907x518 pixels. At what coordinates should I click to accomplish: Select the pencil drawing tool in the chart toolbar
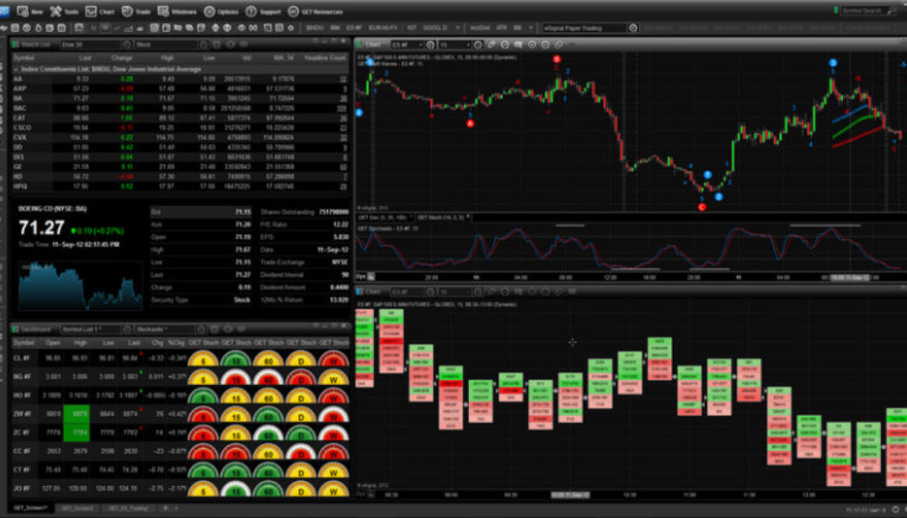pos(491,43)
